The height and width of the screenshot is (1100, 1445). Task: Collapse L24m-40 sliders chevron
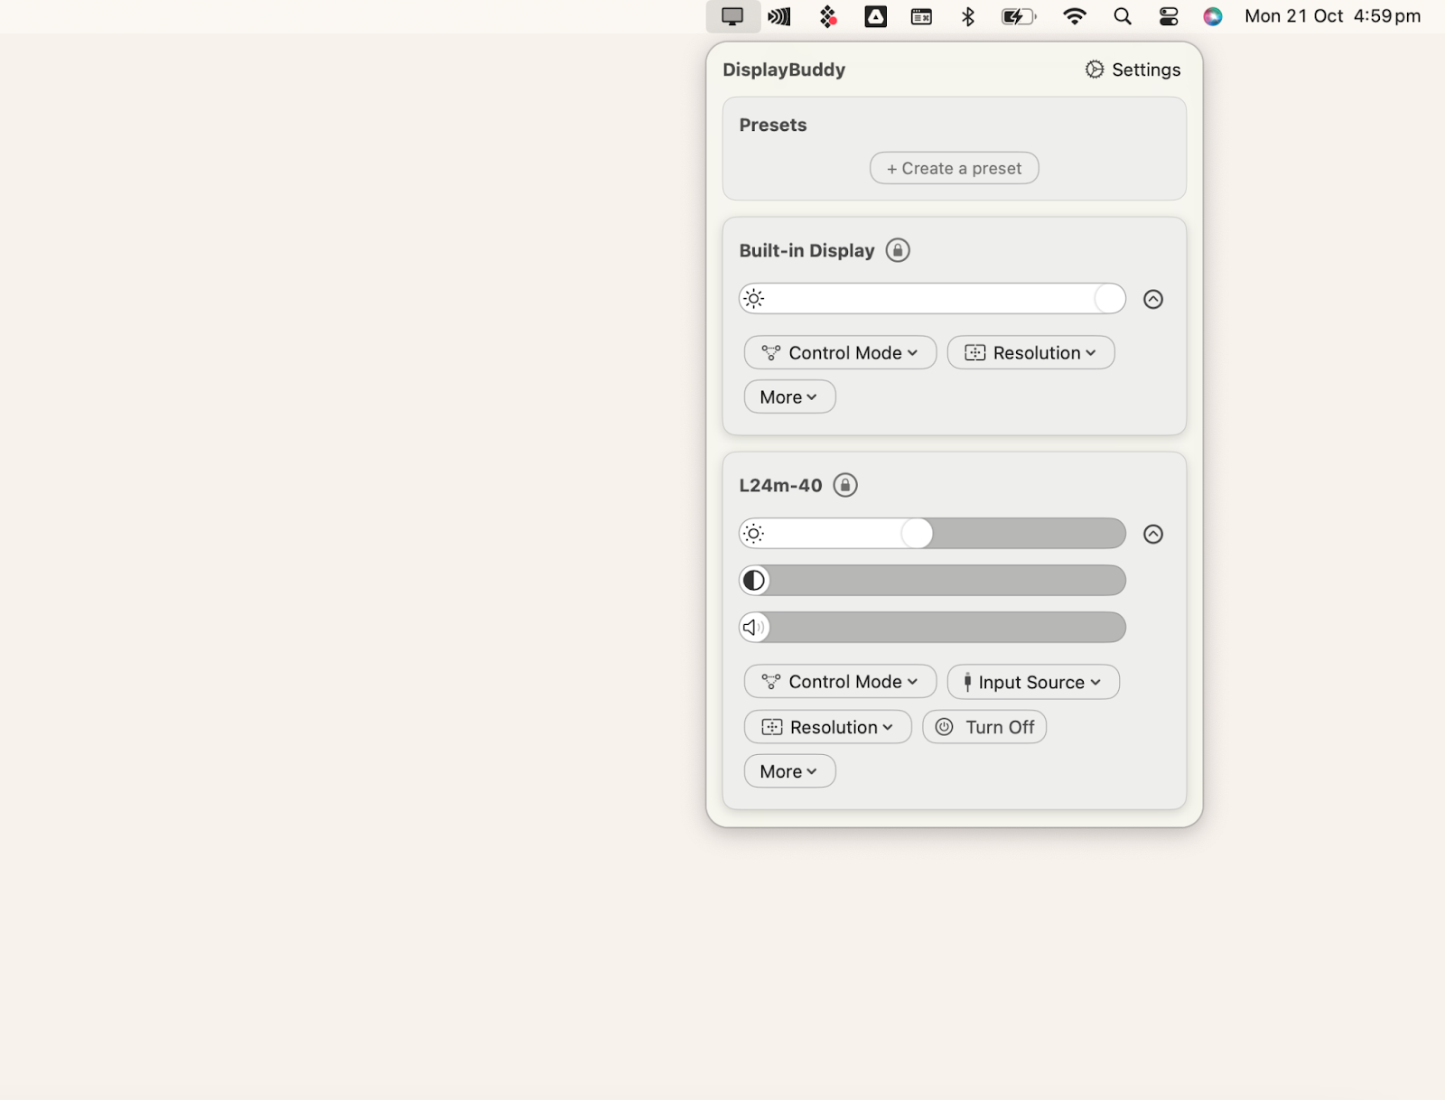pyautogui.click(x=1153, y=534)
